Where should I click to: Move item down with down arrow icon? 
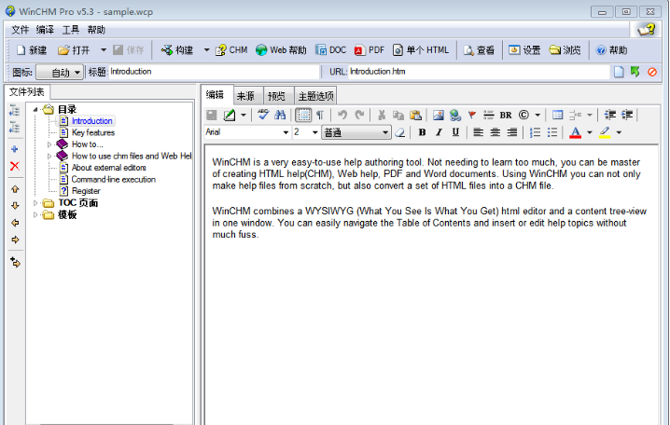(15, 206)
